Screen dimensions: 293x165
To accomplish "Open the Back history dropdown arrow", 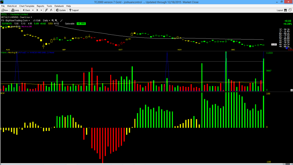I will [33, 10].
